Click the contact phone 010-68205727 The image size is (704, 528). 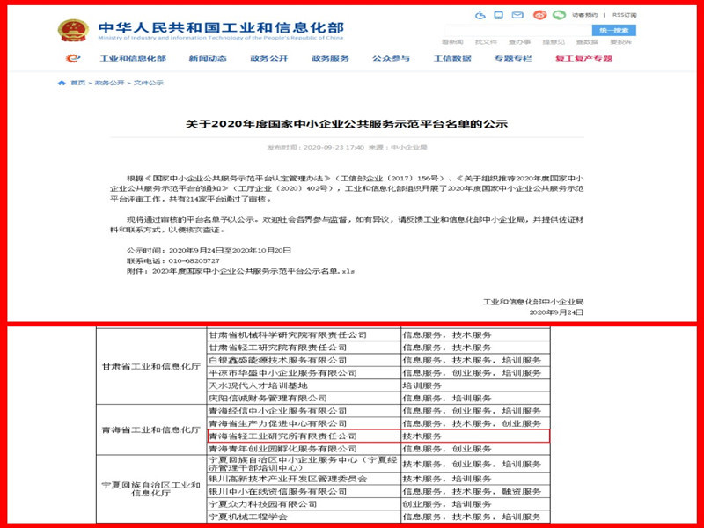[194, 260]
